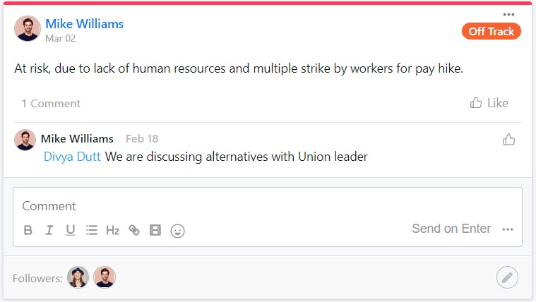Toggle bold formatting in comment editor
536x302 pixels.
tap(28, 230)
